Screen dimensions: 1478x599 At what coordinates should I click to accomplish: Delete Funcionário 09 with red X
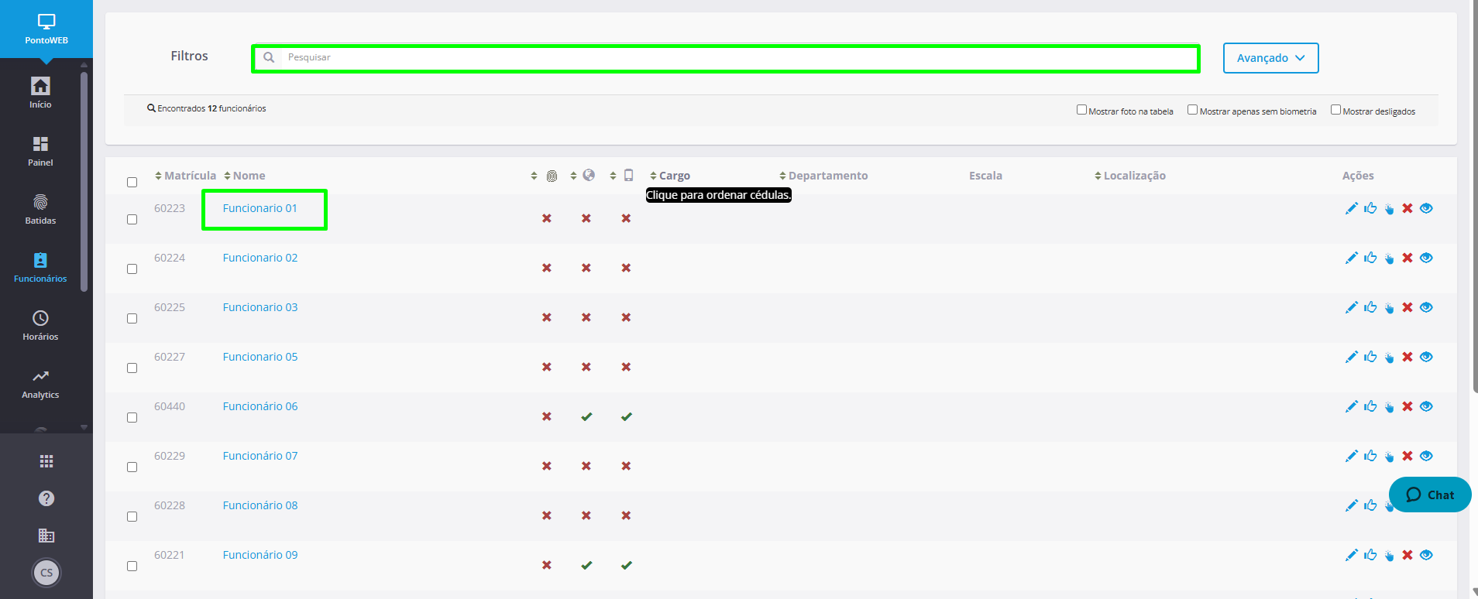coord(1408,555)
